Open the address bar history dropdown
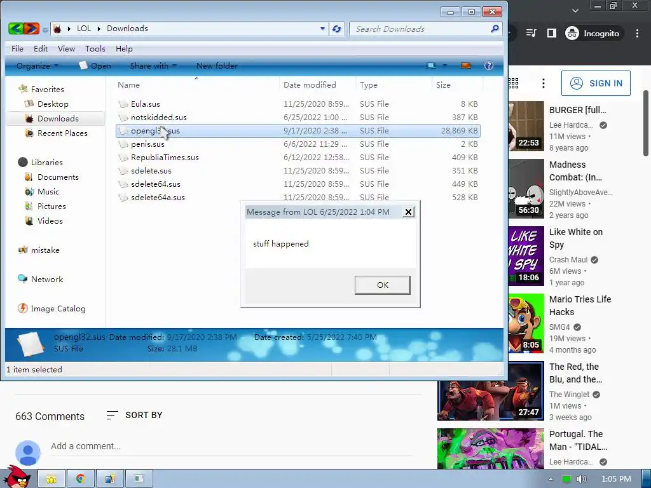Viewport: 651px width, 488px height. pos(322,29)
